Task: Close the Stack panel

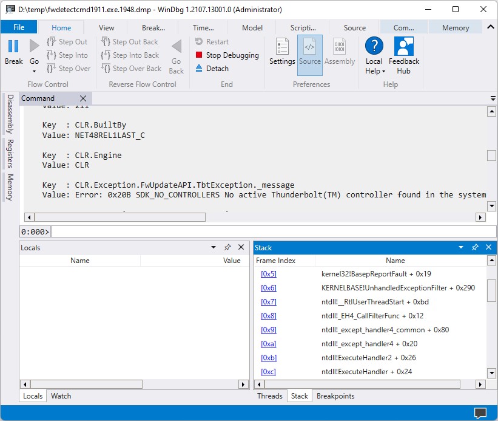Action: coord(488,247)
